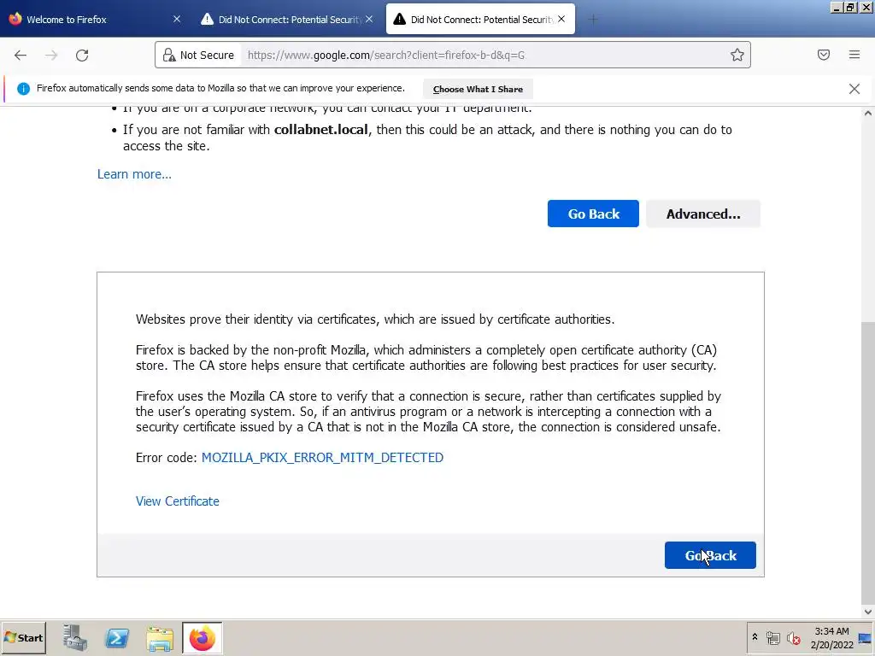Image resolution: width=875 pixels, height=656 pixels.
Task: Click the Not Secure lock icon
Action: click(x=168, y=55)
